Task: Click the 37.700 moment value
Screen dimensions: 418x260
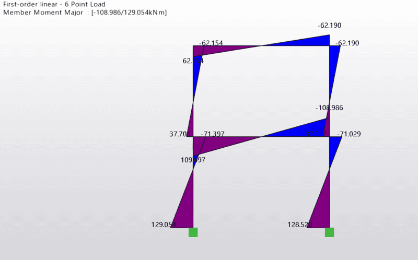Action: (x=180, y=134)
